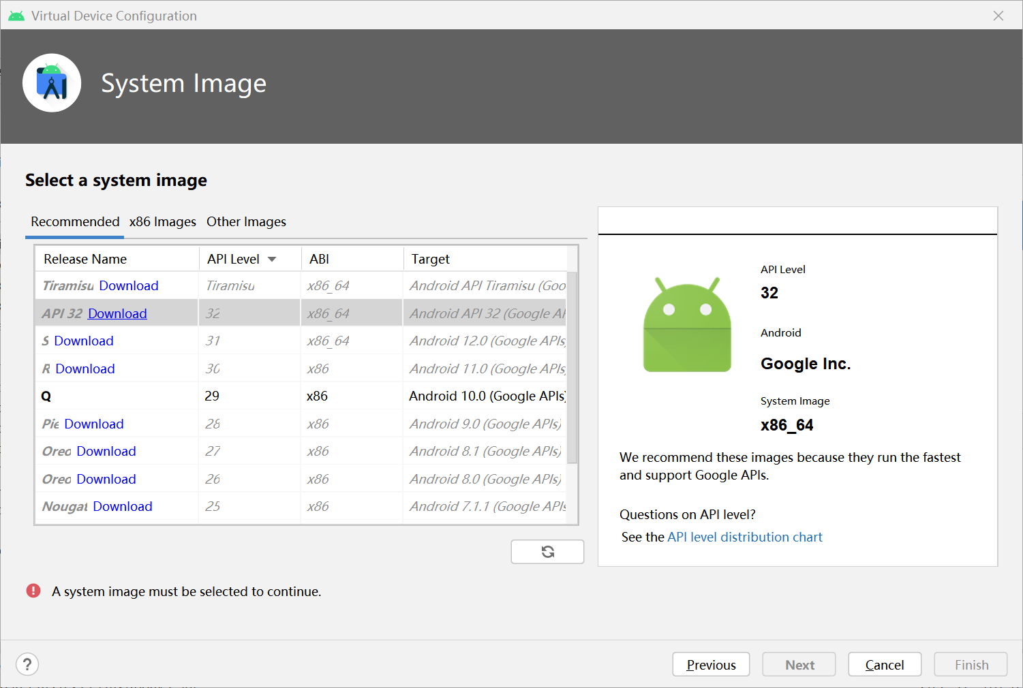Click the Android API Tiramisu target cell
This screenshot has height=688, width=1023.
(485, 285)
